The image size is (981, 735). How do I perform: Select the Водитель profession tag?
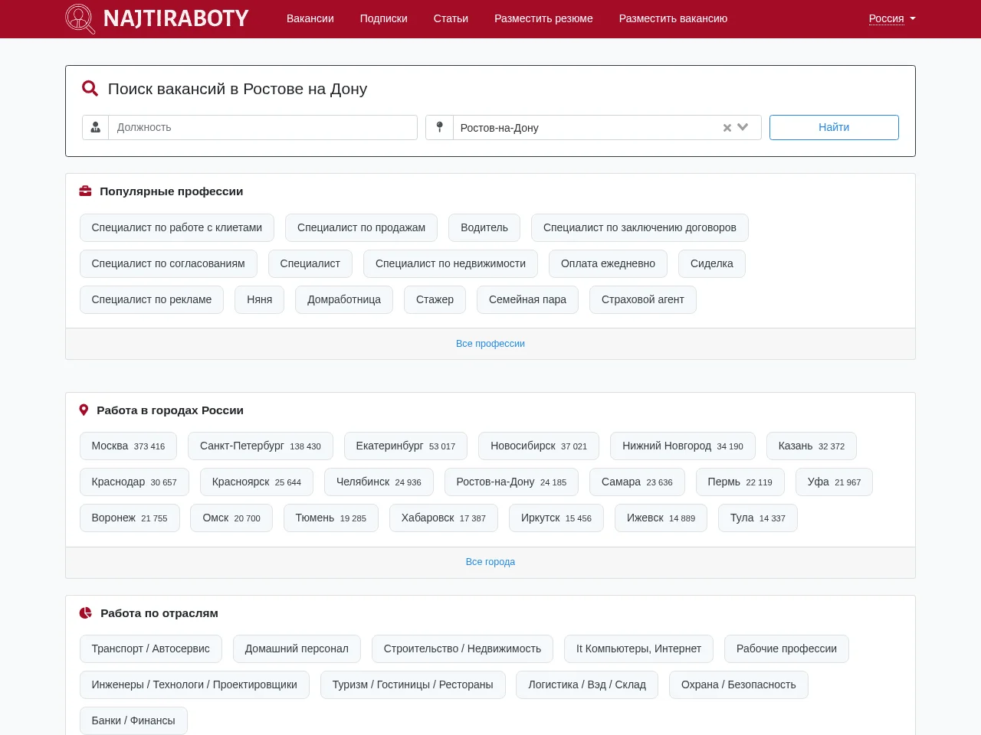click(484, 227)
